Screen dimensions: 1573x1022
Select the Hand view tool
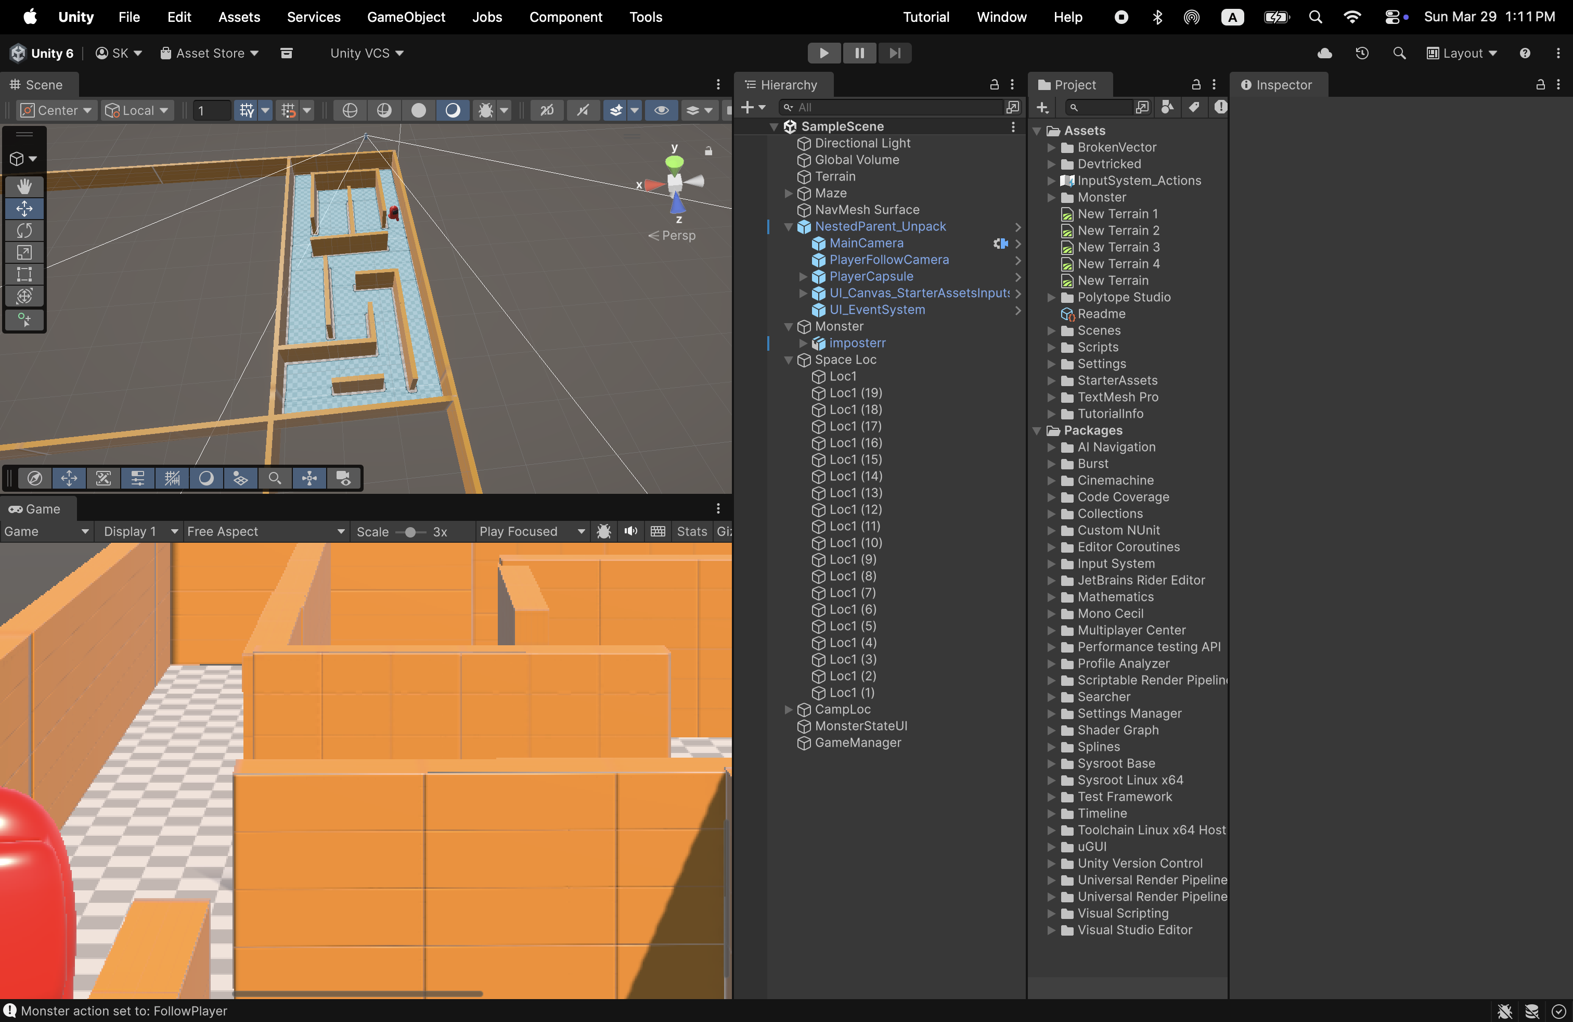coord(24,186)
